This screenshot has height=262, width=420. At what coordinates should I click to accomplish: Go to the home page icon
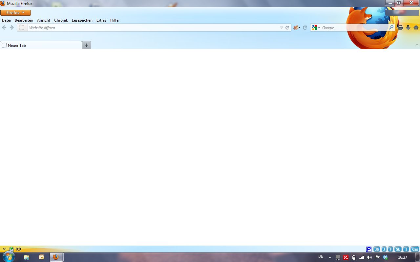(416, 28)
